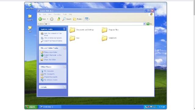Open the File menu
Viewport: 195px width, 110px height.
(40, 14)
